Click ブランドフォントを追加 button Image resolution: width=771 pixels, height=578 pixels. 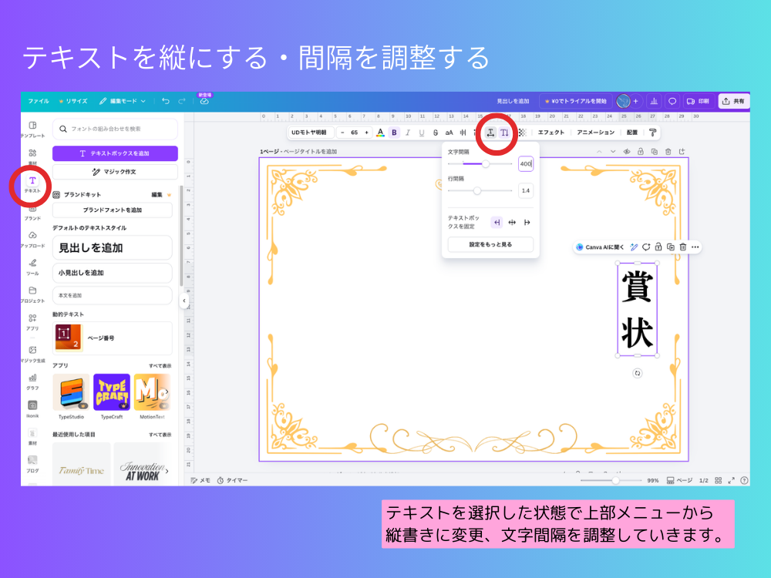(112, 210)
